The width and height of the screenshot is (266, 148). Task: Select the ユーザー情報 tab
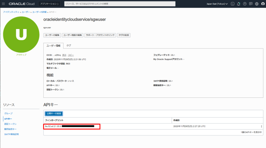(x=54, y=46)
